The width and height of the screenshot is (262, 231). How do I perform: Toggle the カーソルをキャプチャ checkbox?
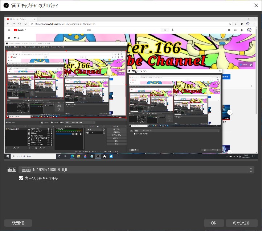[x=21, y=178]
